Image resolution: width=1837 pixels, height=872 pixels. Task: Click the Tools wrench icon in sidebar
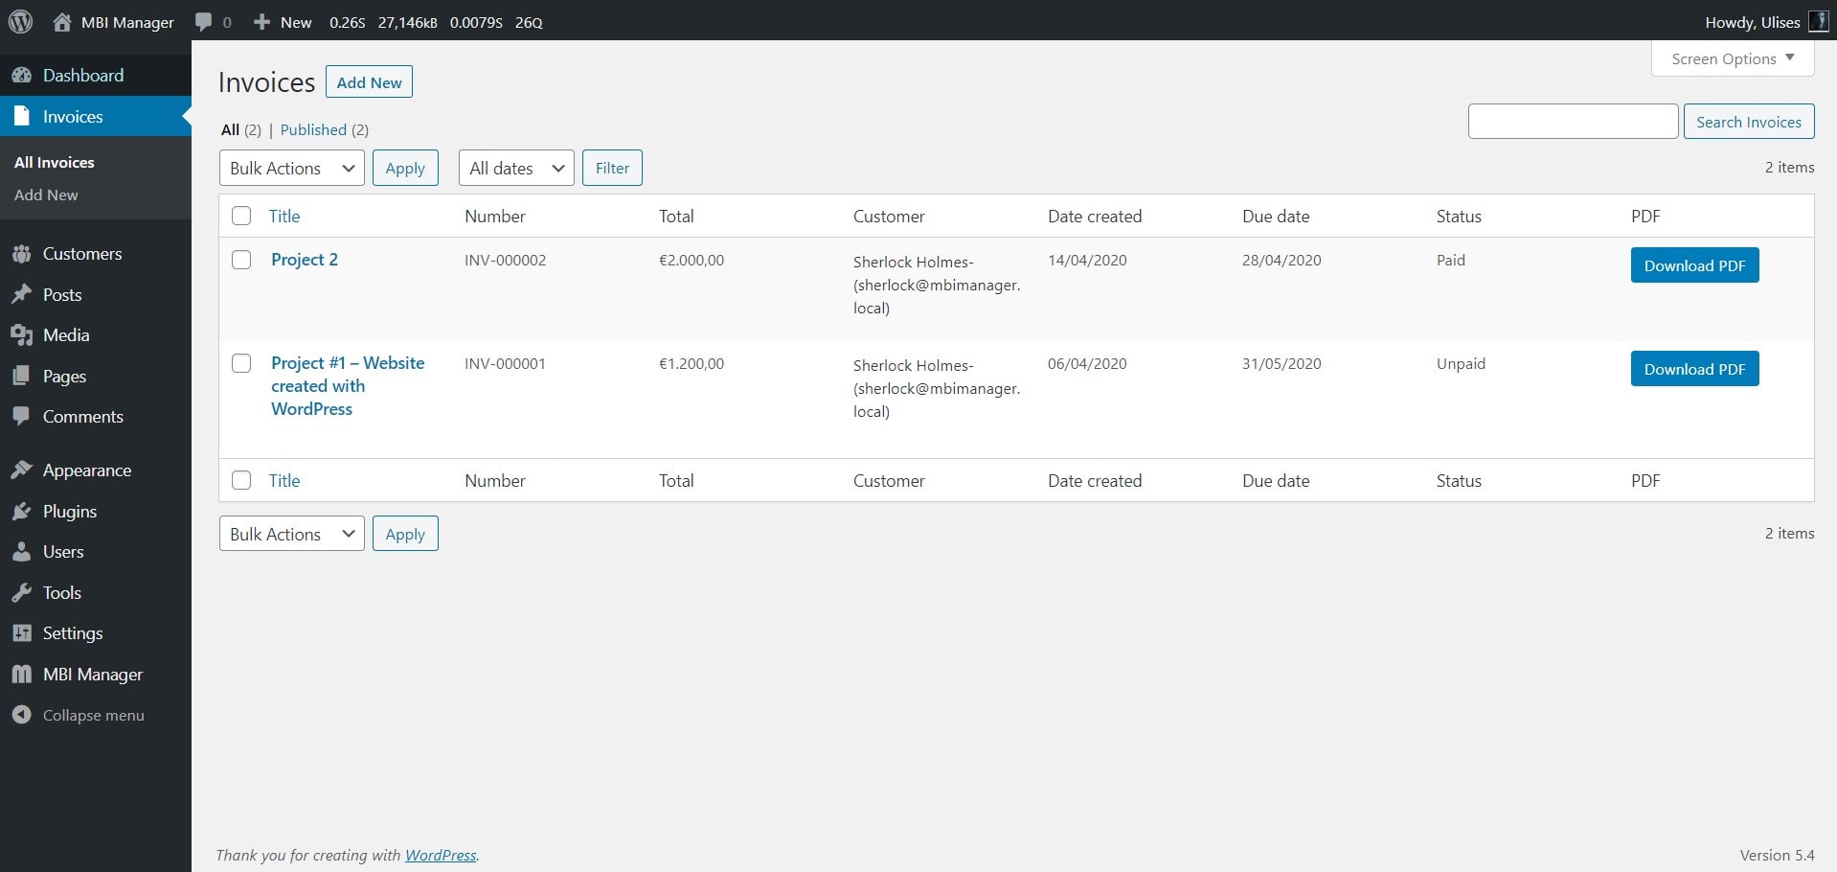[x=21, y=593]
